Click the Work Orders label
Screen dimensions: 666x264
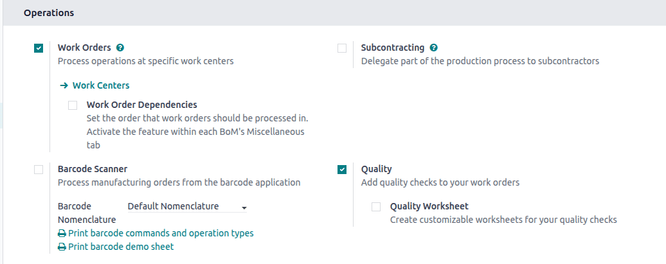click(84, 48)
